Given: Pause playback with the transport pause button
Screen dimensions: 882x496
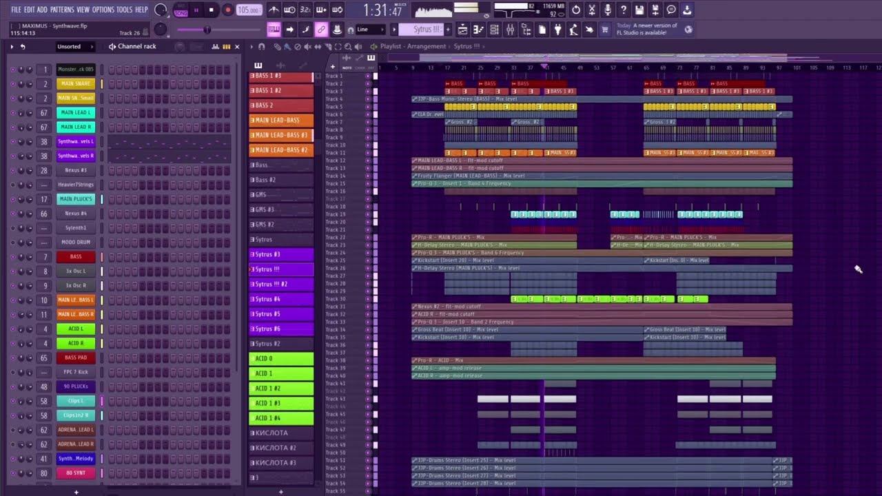Looking at the screenshot, I should (x=196, y=10).
